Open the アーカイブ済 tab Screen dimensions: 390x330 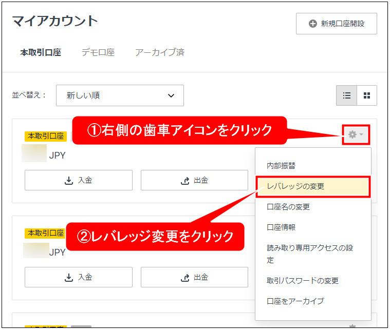click(x=160, y=52)
